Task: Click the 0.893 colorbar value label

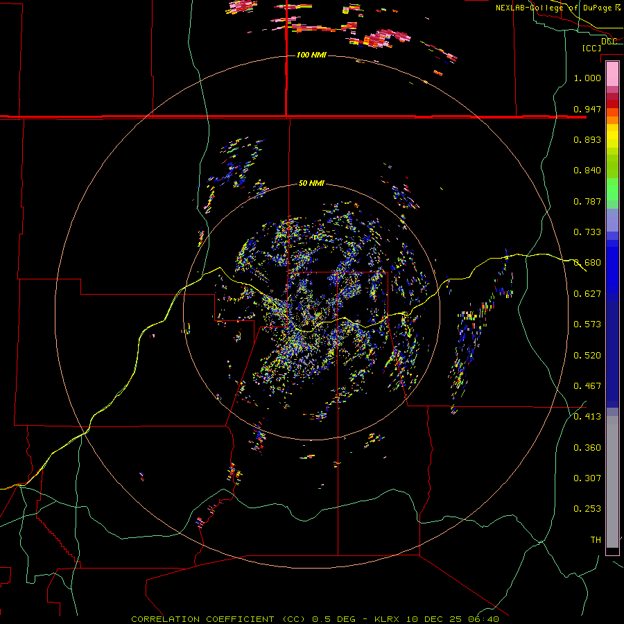Action: (587, 139)
